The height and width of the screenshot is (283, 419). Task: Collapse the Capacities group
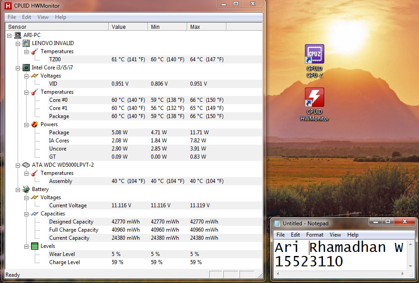click(x=26, y=214)
